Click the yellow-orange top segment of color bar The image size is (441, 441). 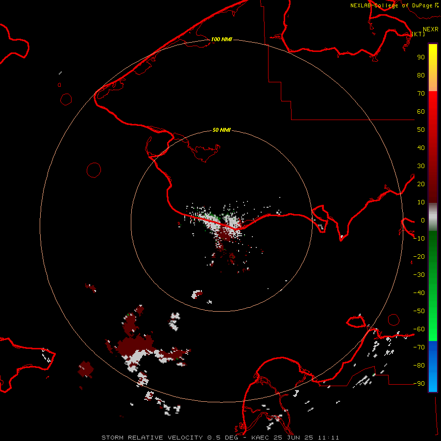coord(433,68)
